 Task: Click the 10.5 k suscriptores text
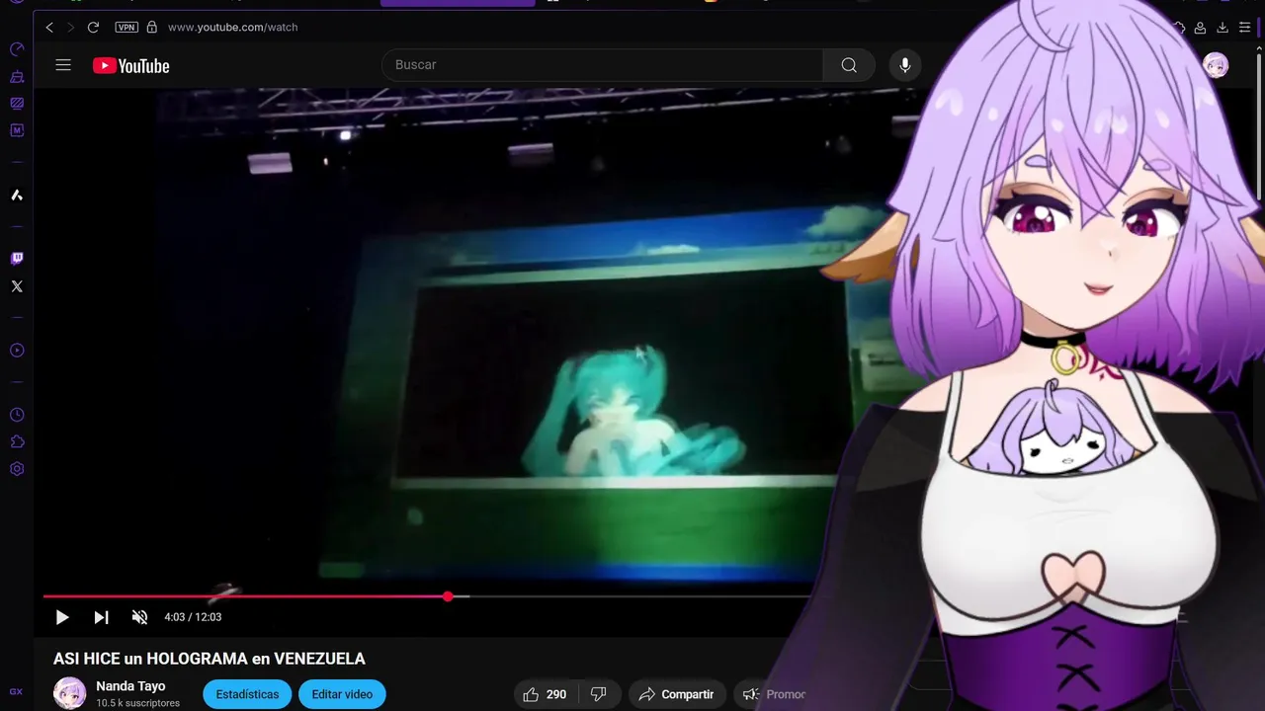137,703
